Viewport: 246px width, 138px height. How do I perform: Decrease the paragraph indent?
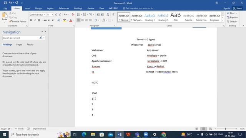point(98,15)
